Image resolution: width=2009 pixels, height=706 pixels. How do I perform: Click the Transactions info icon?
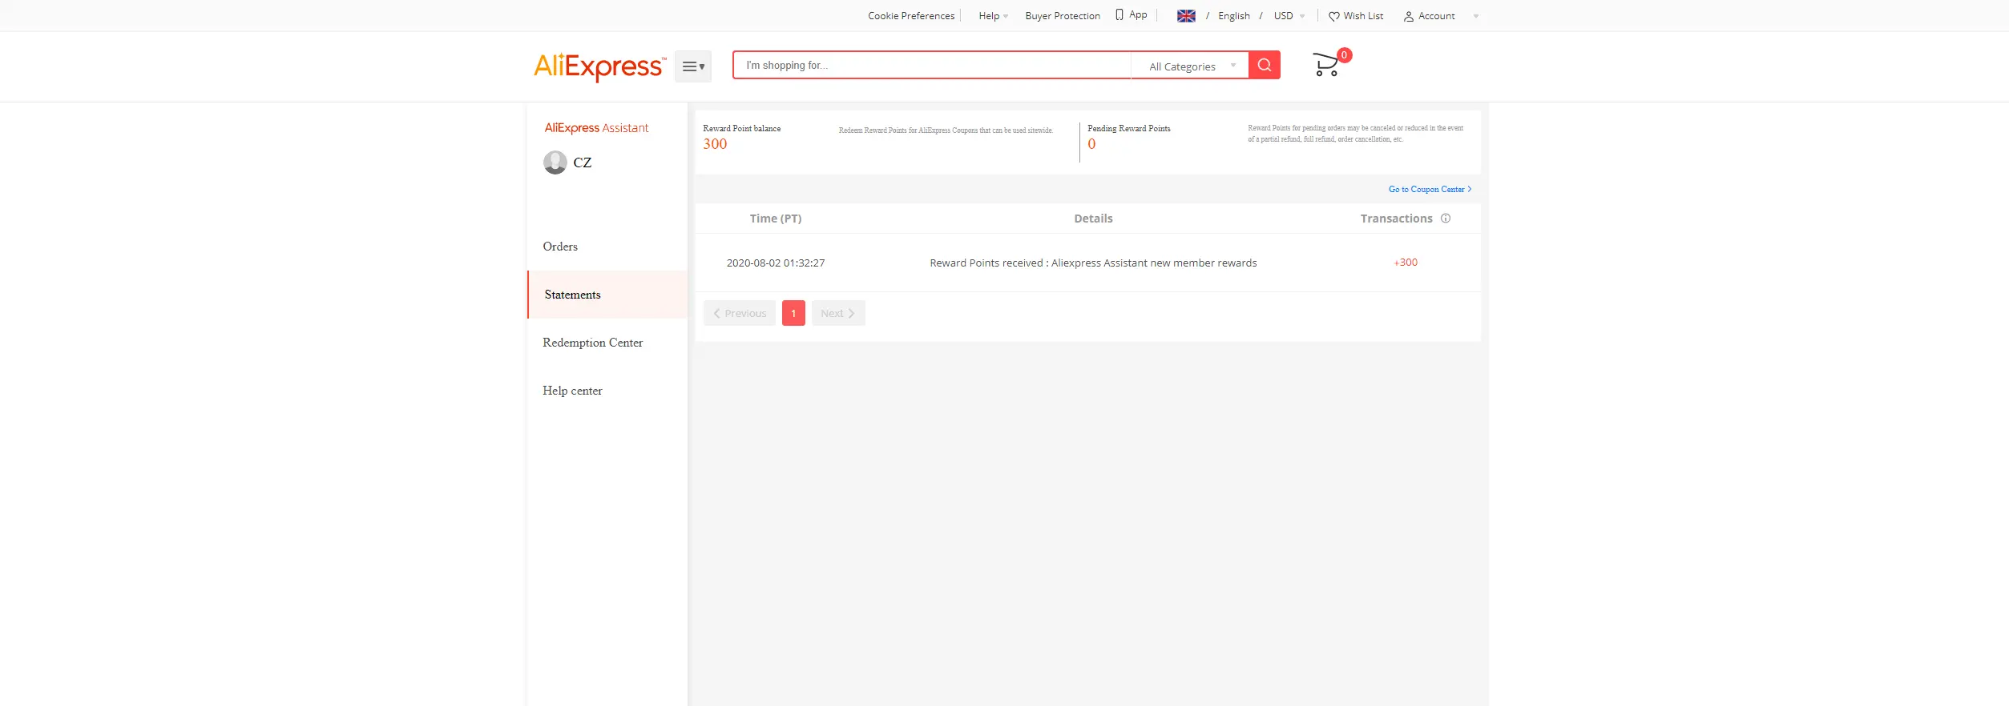pyautogui.click(x=1446, y=219)
